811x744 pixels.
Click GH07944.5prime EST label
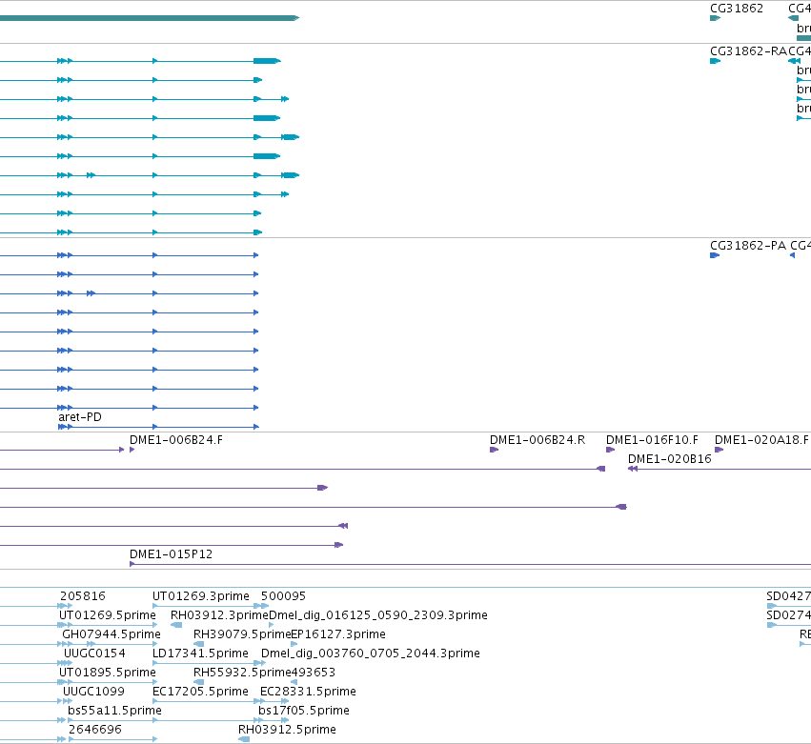pyautogui.click(x=112, y=634)
